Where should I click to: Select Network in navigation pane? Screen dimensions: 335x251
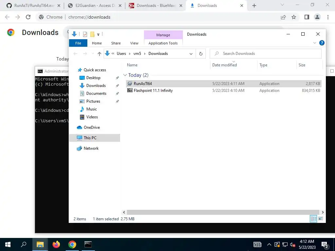pyautogui.click(x=91, y=148)
